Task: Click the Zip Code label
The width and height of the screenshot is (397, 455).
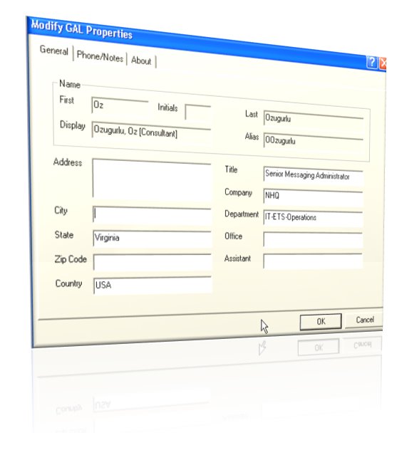Action: point(71,259)
